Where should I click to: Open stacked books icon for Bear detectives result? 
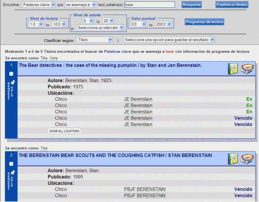click(x=247, y=69)
